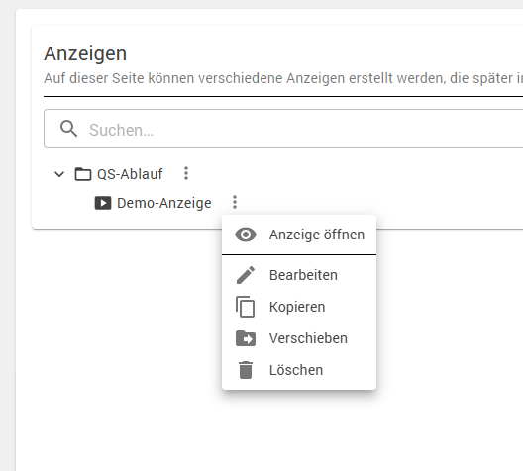Toggle the three-dot menu beside Demo-Anzeige

point(235,202)
